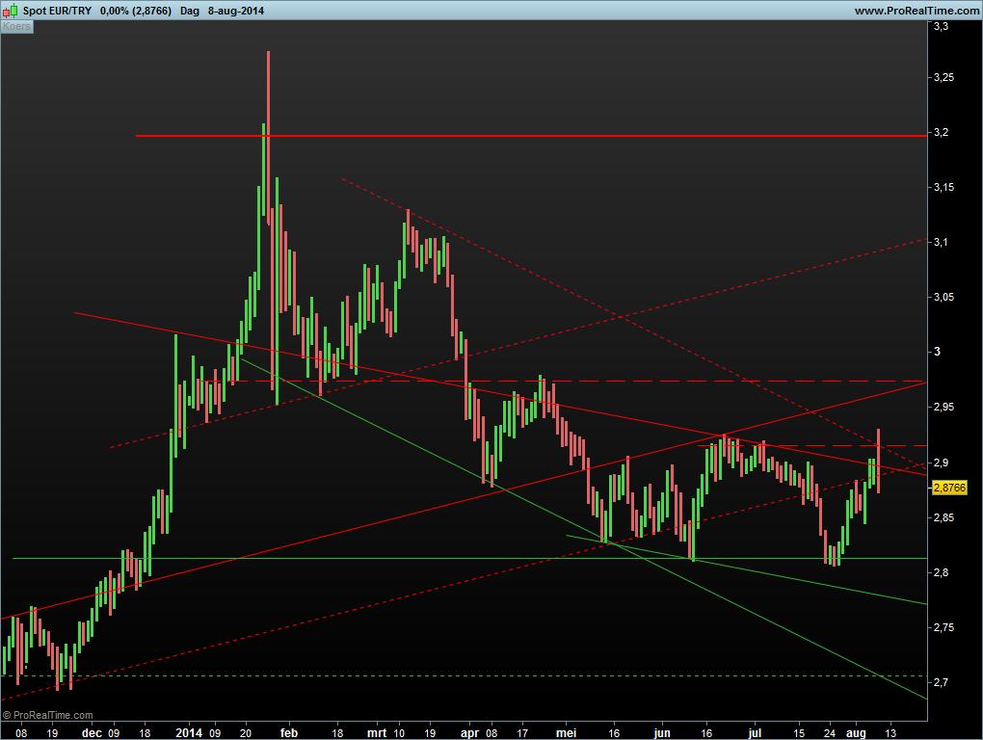The height and width of the screenshot is (740, 983).
Task: Click the candlestick icon in the title bar
Action: [x=11, y=11]
